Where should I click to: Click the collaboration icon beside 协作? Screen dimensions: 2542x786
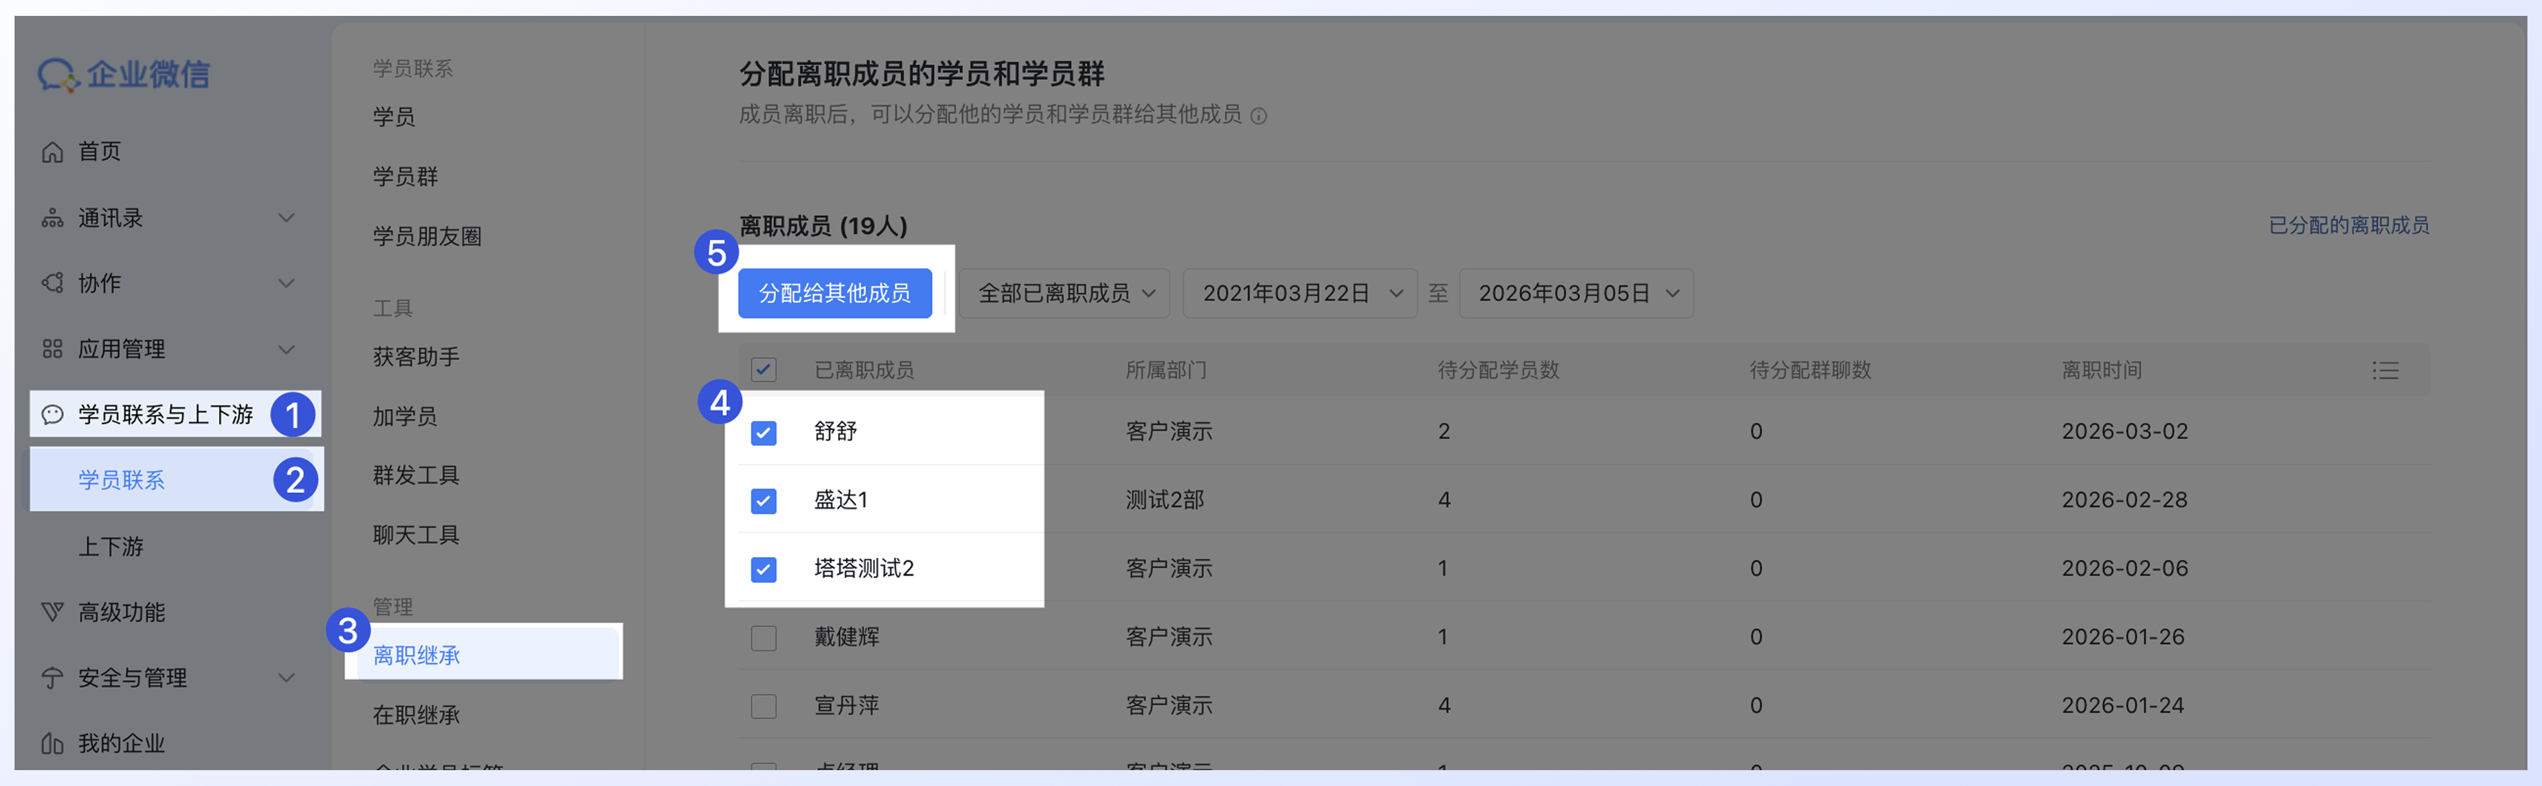pos(52,283)
